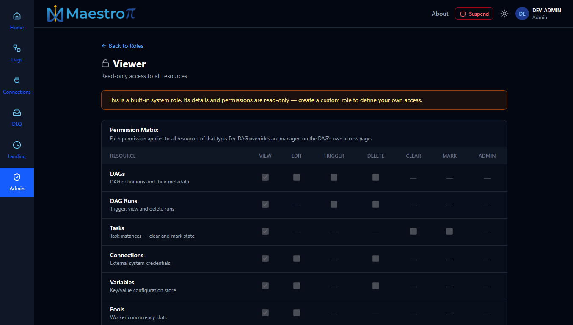Screen dimensions: 573x325
Task: Toggle Delete checkbox for Connections
Action: tap(376, 258)
